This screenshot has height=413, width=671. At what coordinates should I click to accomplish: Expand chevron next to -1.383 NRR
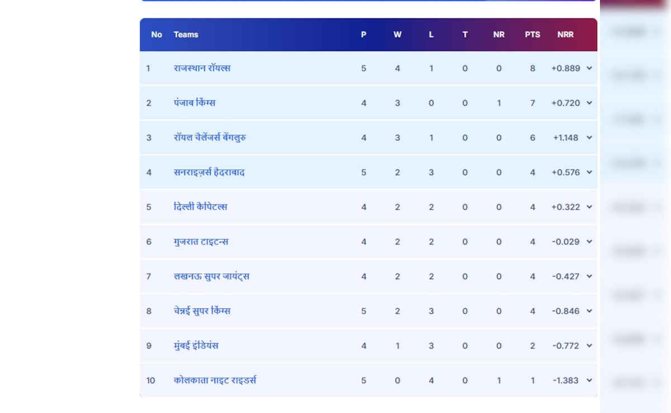pyautogui.click(x=589, y=381)
